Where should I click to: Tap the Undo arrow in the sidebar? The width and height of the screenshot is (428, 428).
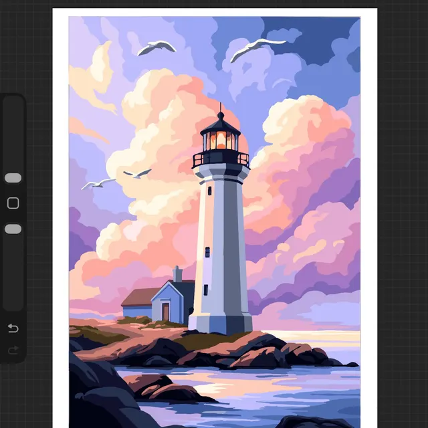tap(13, 328)
